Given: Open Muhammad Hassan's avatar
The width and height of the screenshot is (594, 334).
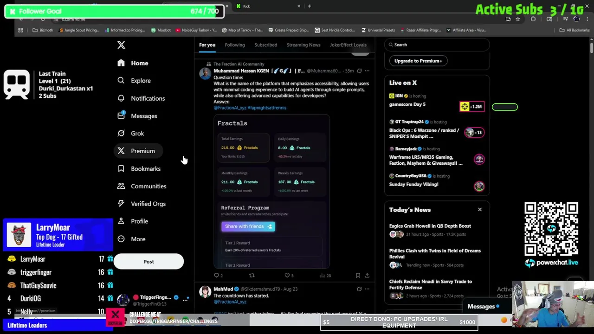Looking at the screenshot, I should (205, 74).
